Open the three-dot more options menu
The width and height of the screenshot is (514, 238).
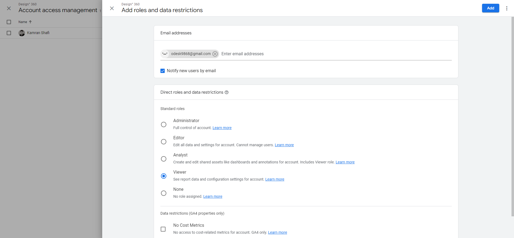coord(506,8)
